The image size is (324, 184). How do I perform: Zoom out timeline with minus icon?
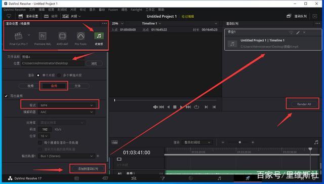click(223, 142)
